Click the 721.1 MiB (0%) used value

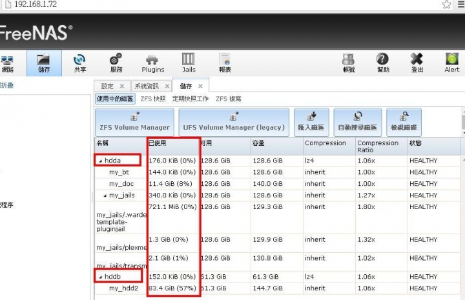(172, 206)
